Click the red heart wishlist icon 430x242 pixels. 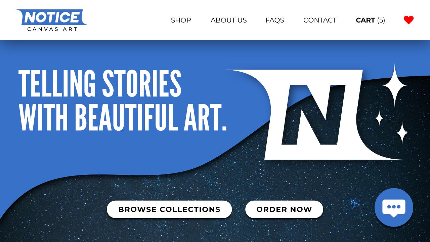tap(408, 20)
